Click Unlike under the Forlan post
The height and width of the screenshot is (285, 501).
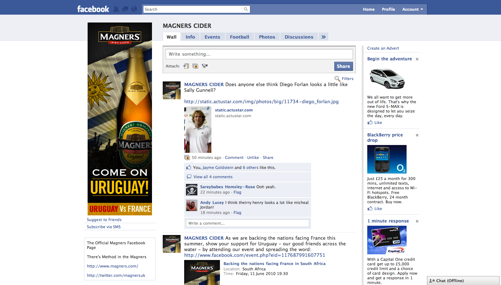click(x=253, y=157)
